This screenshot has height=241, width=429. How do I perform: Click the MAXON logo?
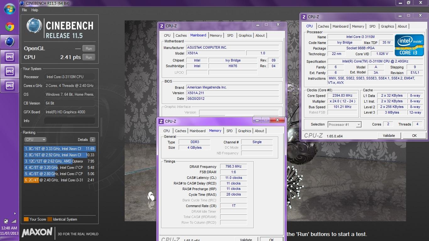[37, 232]
